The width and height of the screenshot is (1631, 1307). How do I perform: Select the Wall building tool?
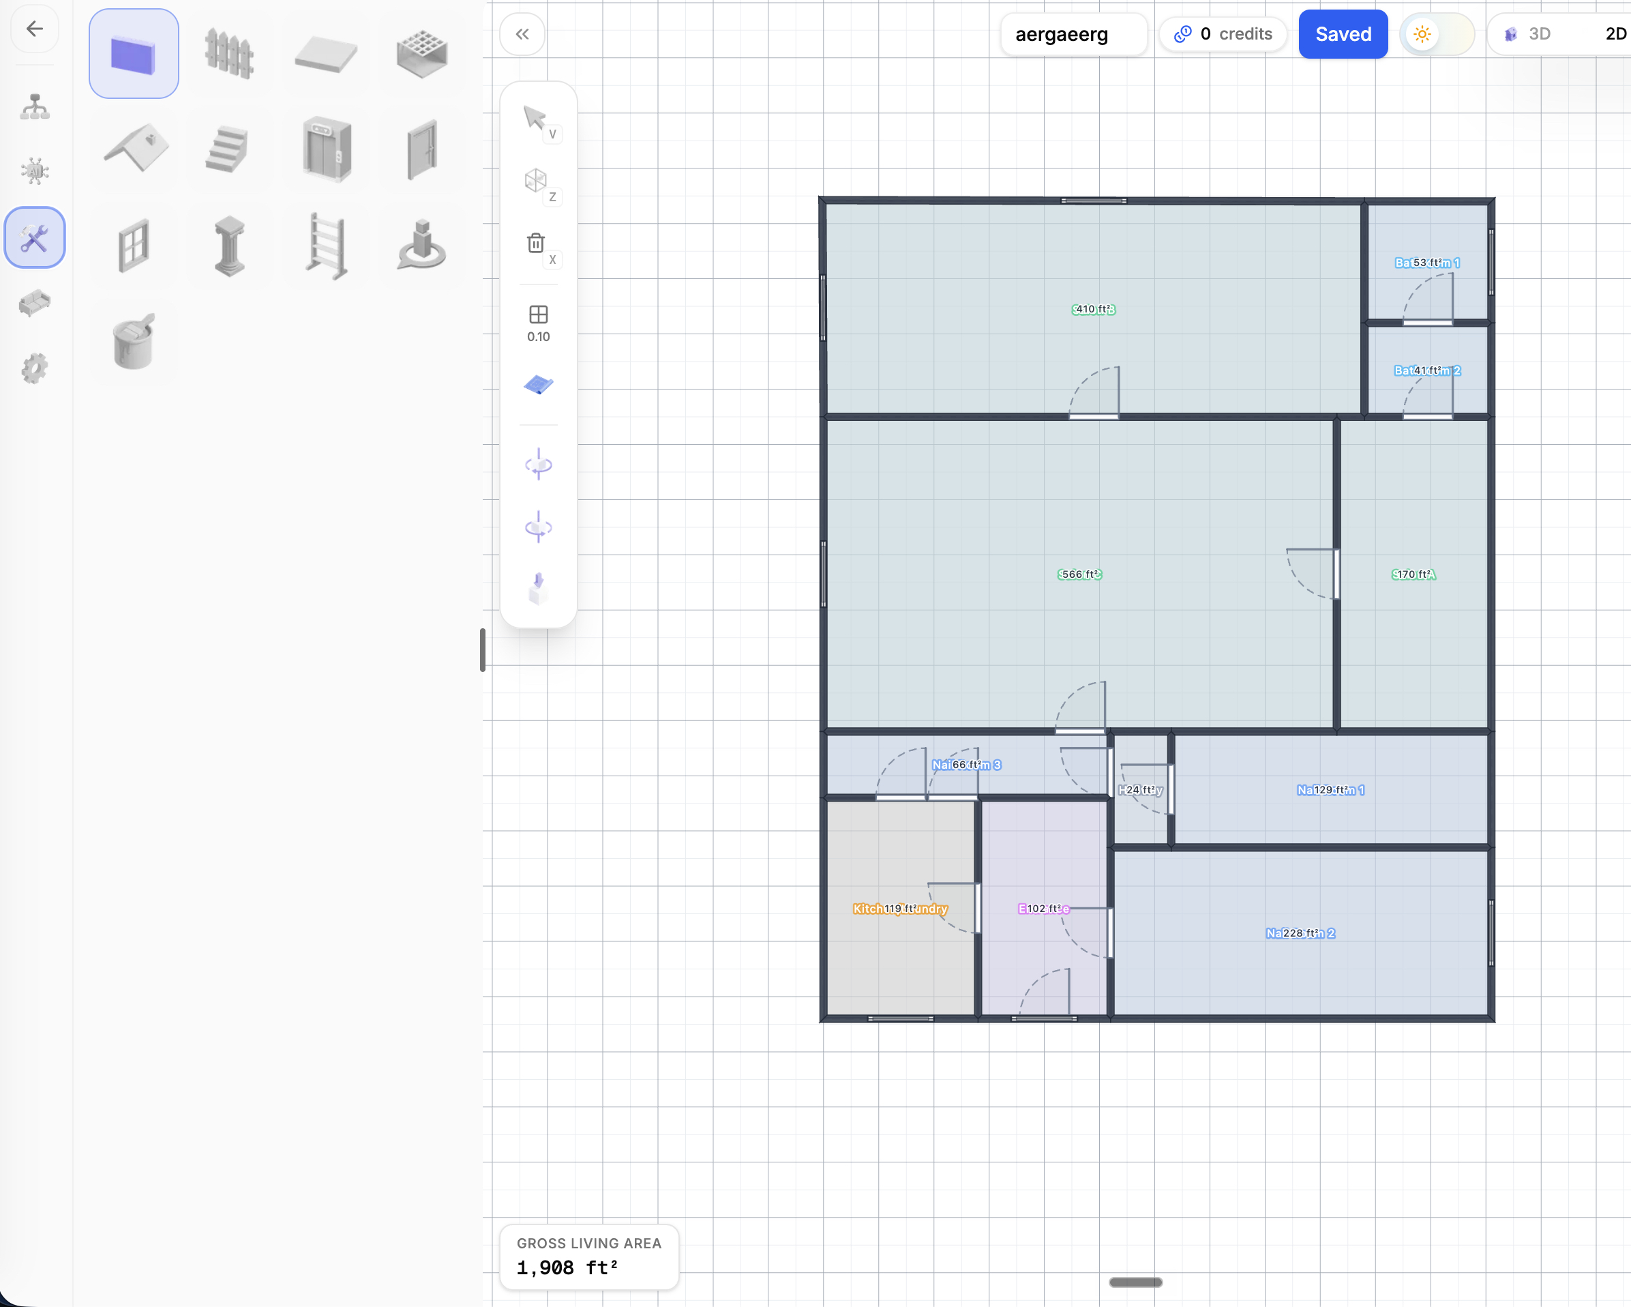click(x=134, y=54)
